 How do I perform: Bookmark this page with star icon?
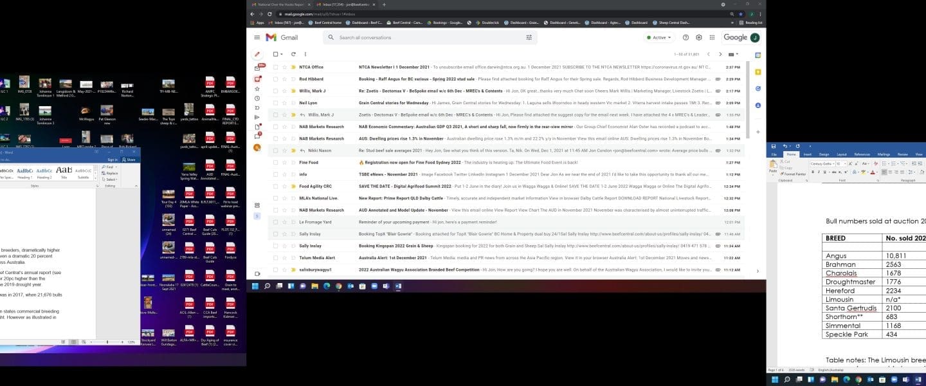(x=741, y=14)
